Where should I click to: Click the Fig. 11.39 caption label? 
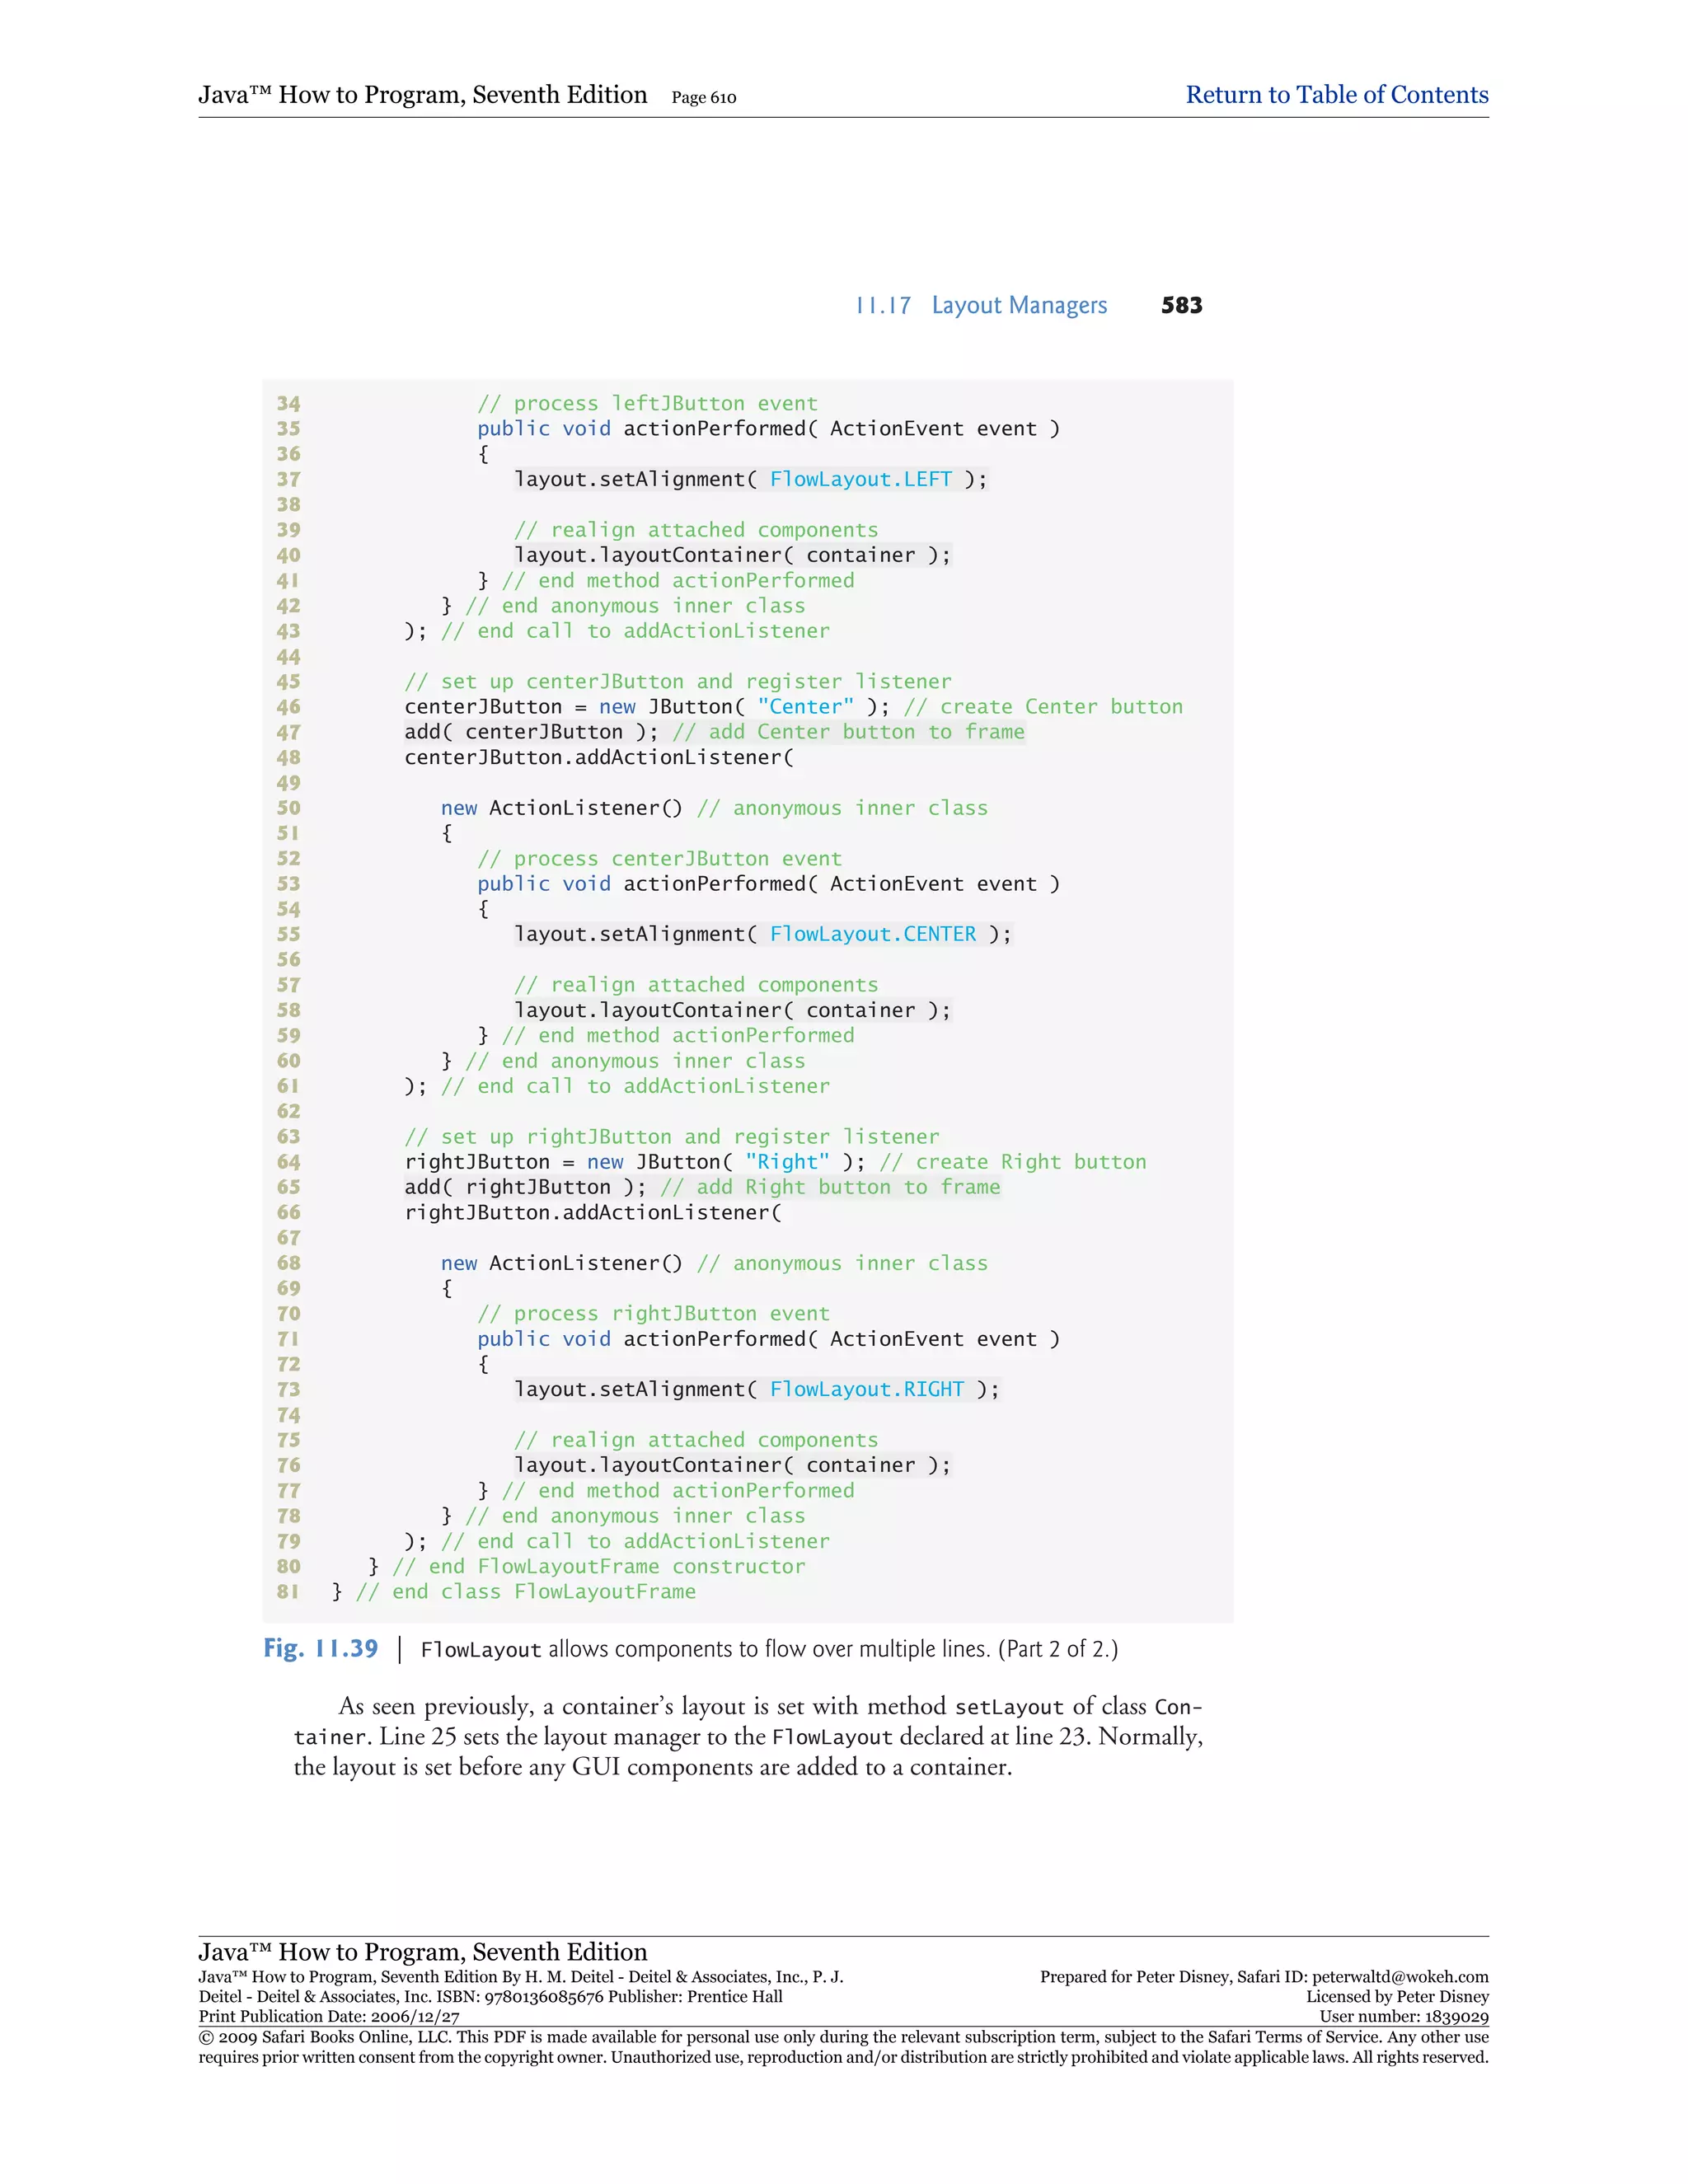(320, 1648)
